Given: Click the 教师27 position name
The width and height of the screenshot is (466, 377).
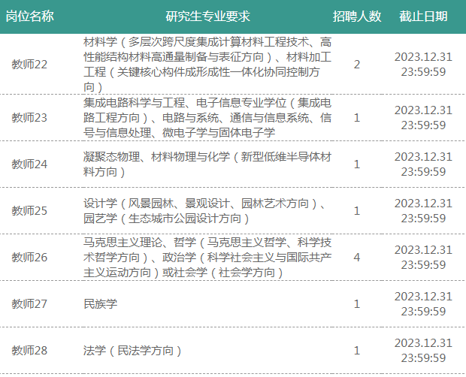Looking at the screenshot, I should point(29,303).
